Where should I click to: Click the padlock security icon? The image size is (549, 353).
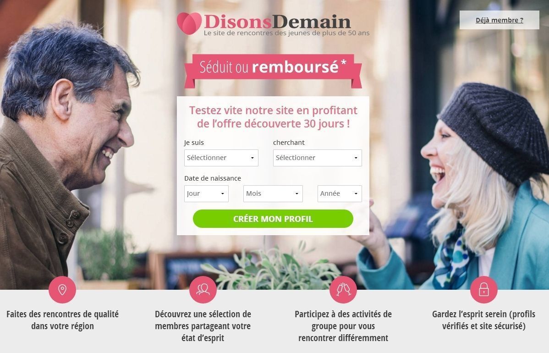click(484, 290)
